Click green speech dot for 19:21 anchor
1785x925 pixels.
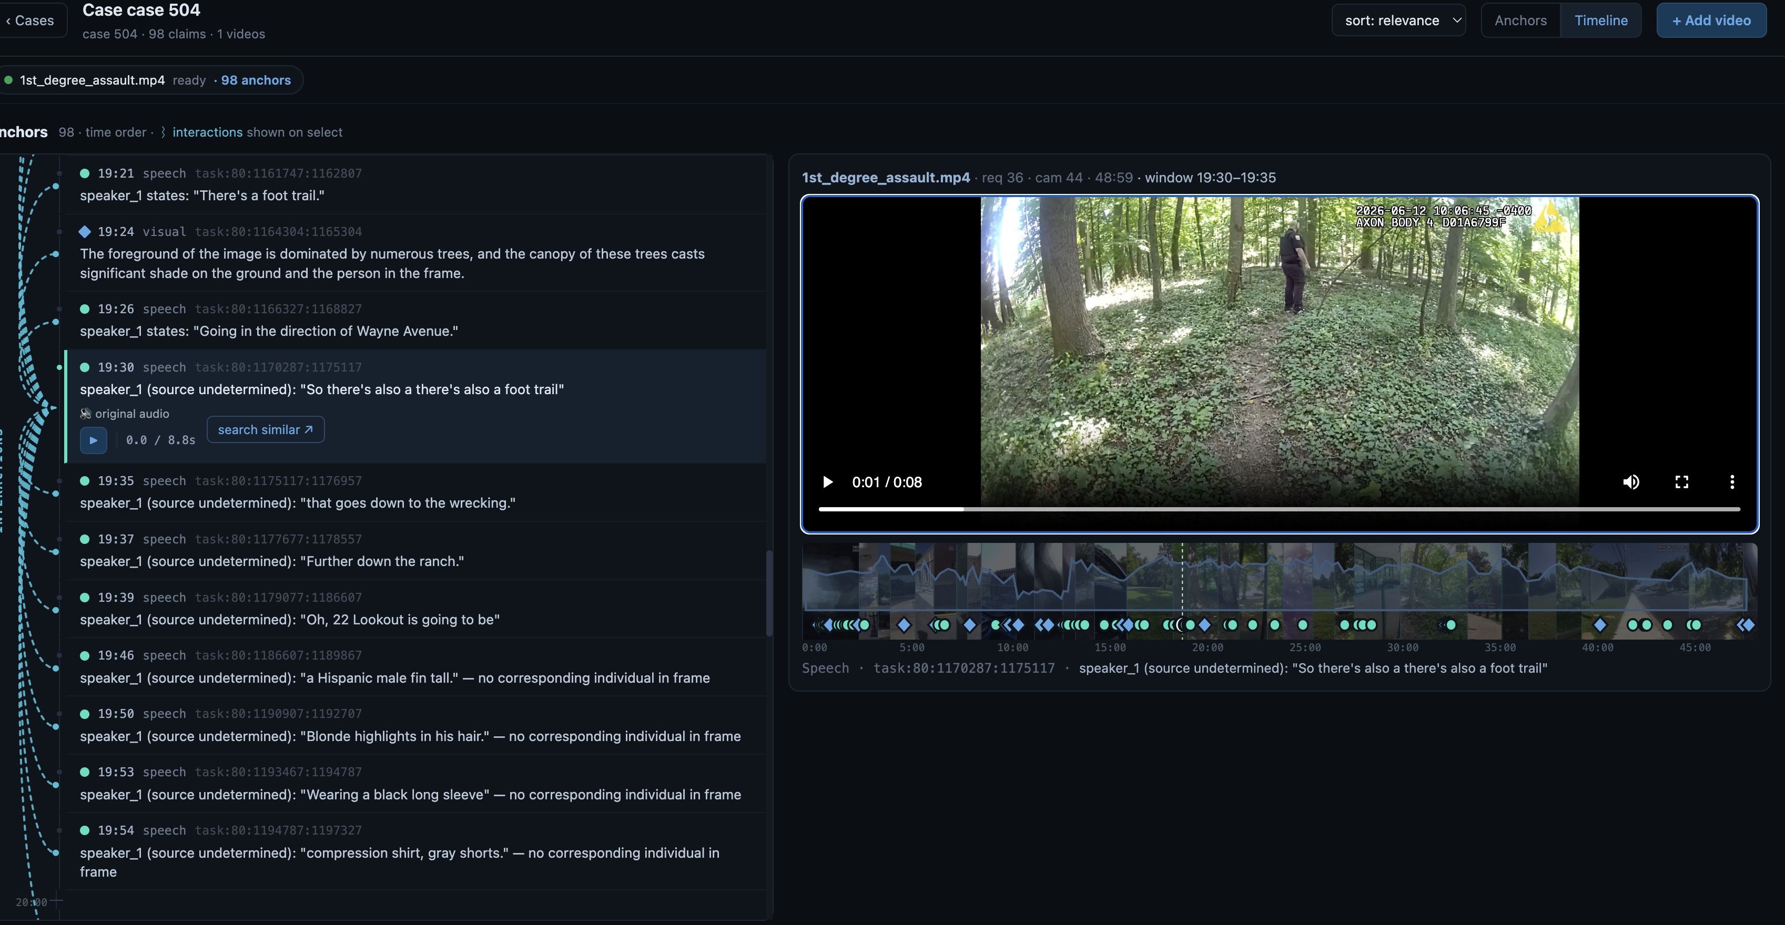click(x=85, y=173)
